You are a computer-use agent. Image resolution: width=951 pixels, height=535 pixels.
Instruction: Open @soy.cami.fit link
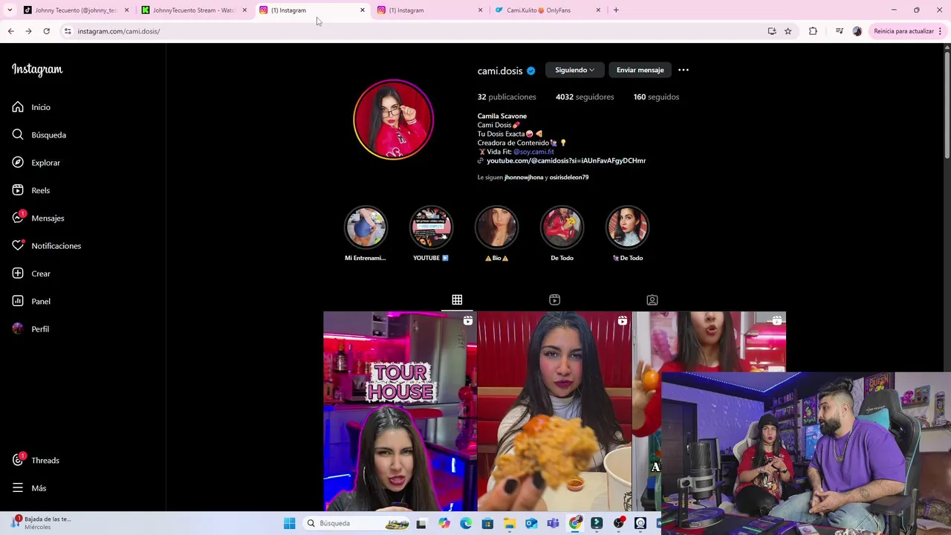click(533, 152)
